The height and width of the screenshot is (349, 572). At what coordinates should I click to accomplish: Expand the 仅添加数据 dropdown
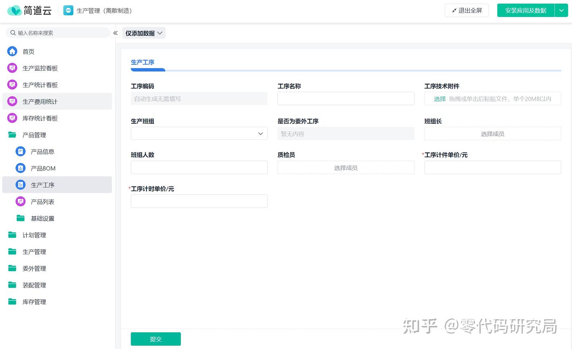(x=144, y=33)
